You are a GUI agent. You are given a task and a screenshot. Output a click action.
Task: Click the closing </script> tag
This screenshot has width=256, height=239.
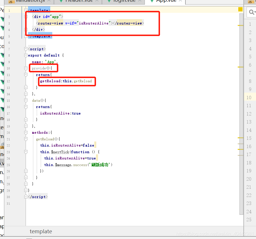(38, 197)
